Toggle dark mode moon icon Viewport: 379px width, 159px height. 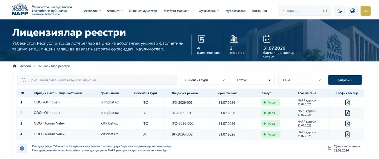(340, 11)
